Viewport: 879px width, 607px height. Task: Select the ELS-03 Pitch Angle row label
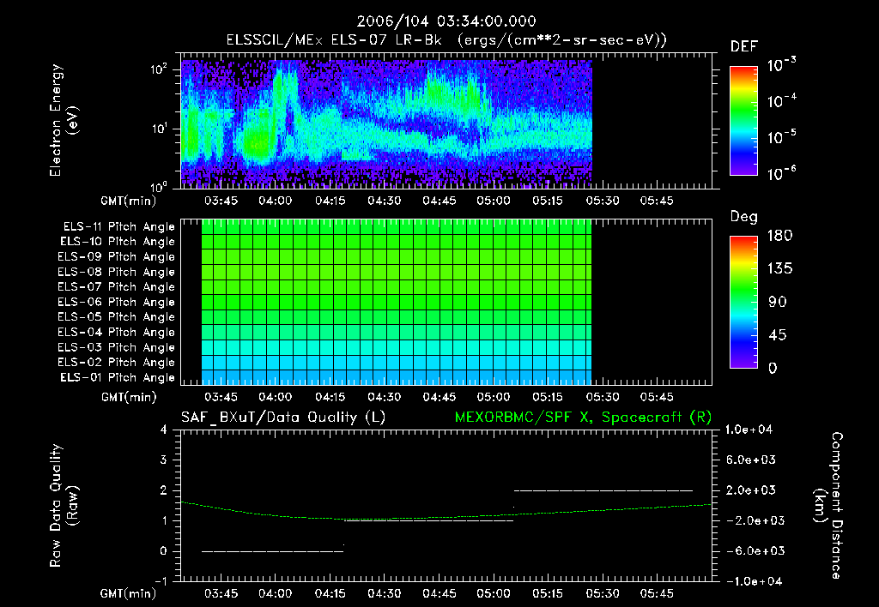pos(117,348)
